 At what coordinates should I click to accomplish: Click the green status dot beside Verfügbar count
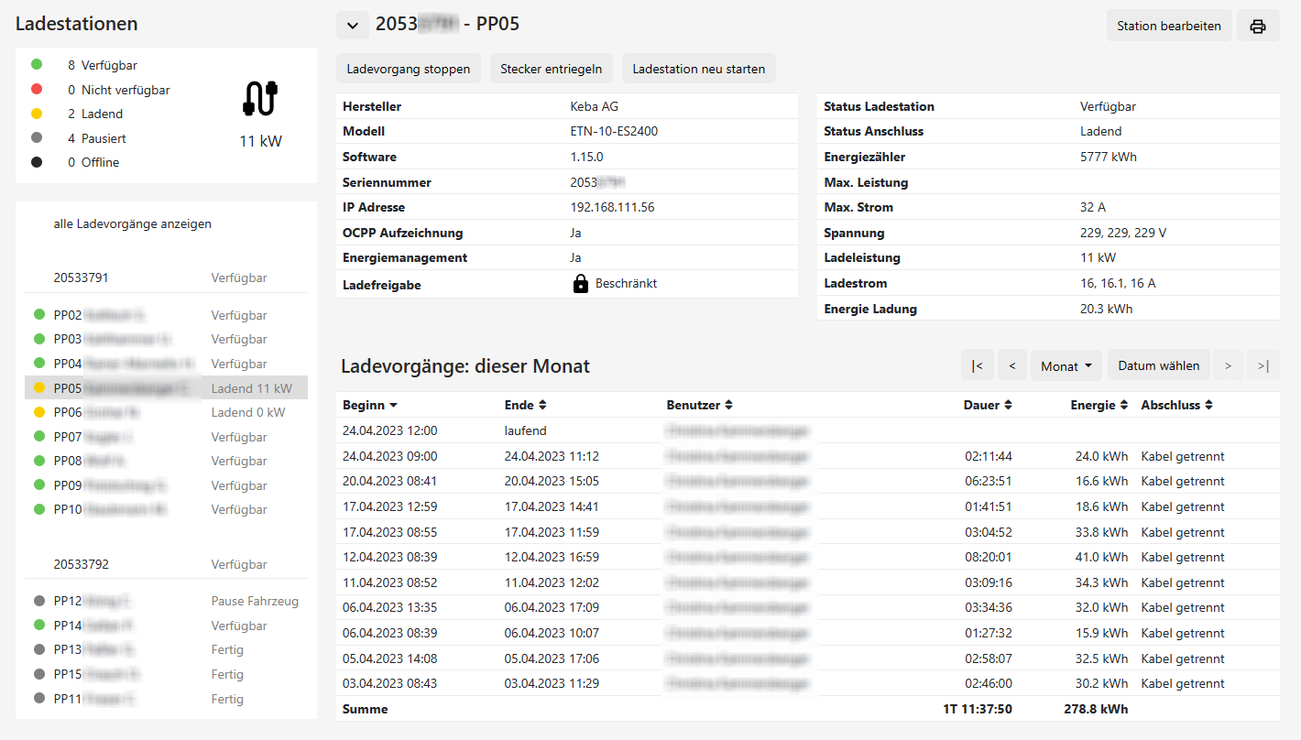tap(37, 65)
